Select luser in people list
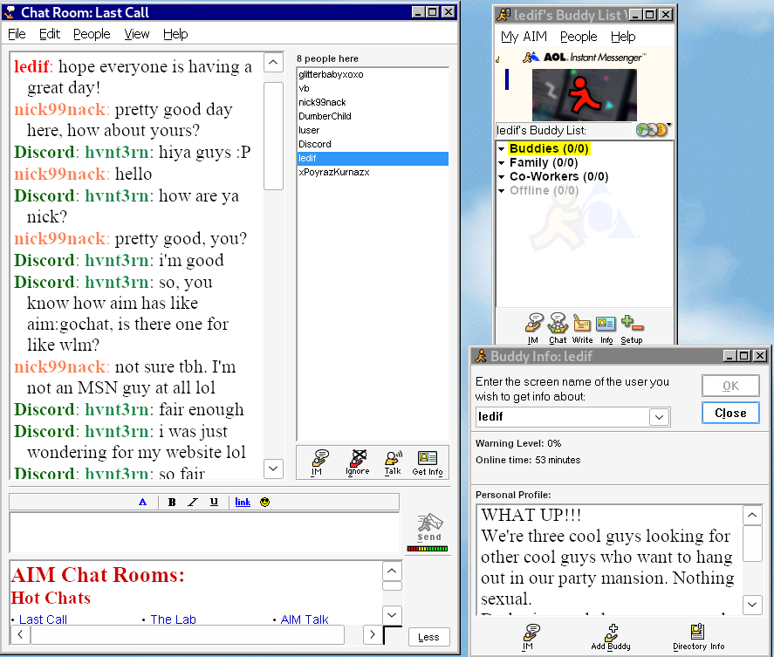Viewport: 774px width, 657px height. [x=373, y=130]
